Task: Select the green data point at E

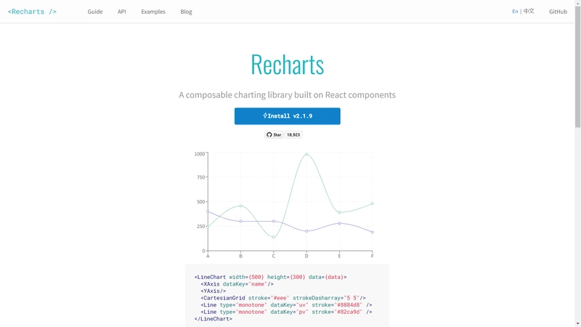Action: click(x=339, y=212)
